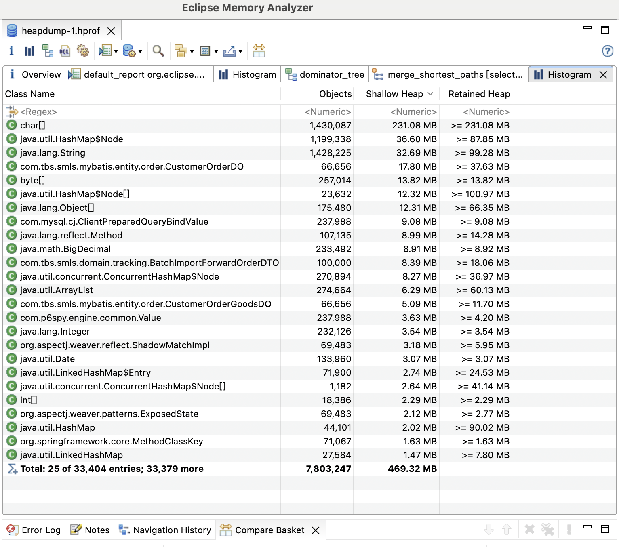
Task: Click the Shallow Heap sort chevron
Action: [x=430, y=94]
